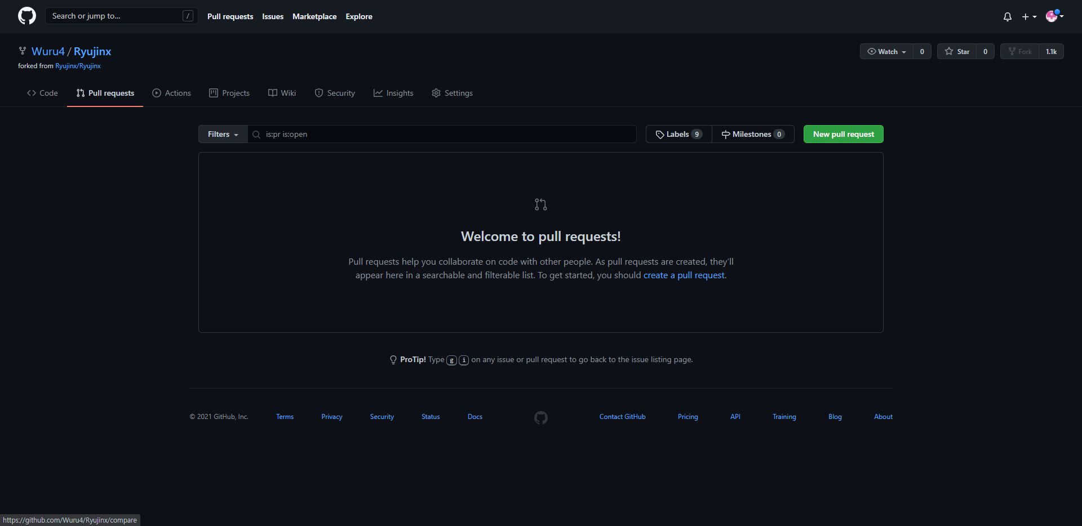Click the pull request icon above the Welcome heading

coord(541,204)
